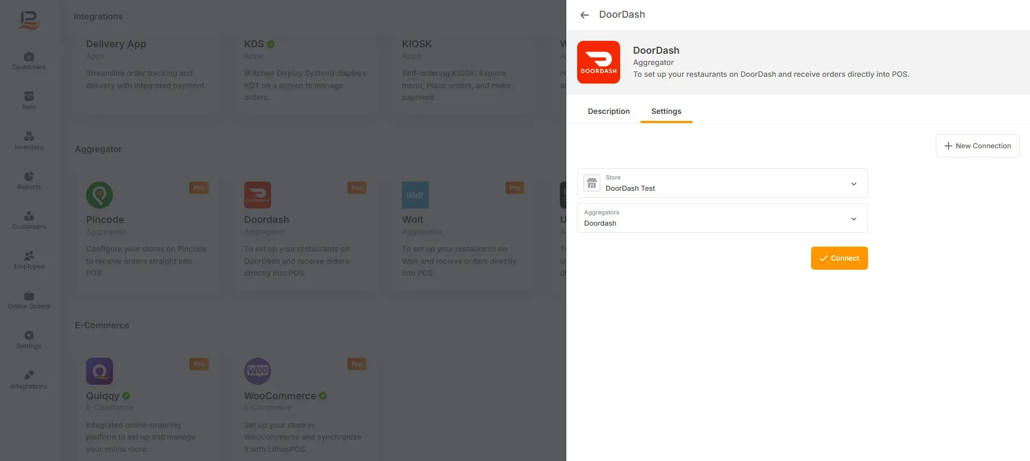Expand the Store dropdown showing DoorDash Test
Viewport: 1030px width, 461px height.
point(722,183)
